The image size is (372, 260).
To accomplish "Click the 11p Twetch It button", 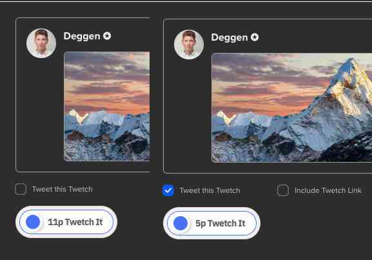I will pyautogui.click(x=66, y=222).
